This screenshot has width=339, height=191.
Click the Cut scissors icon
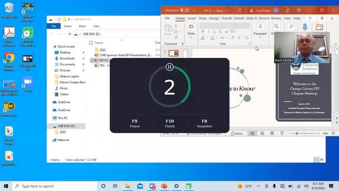176,26
